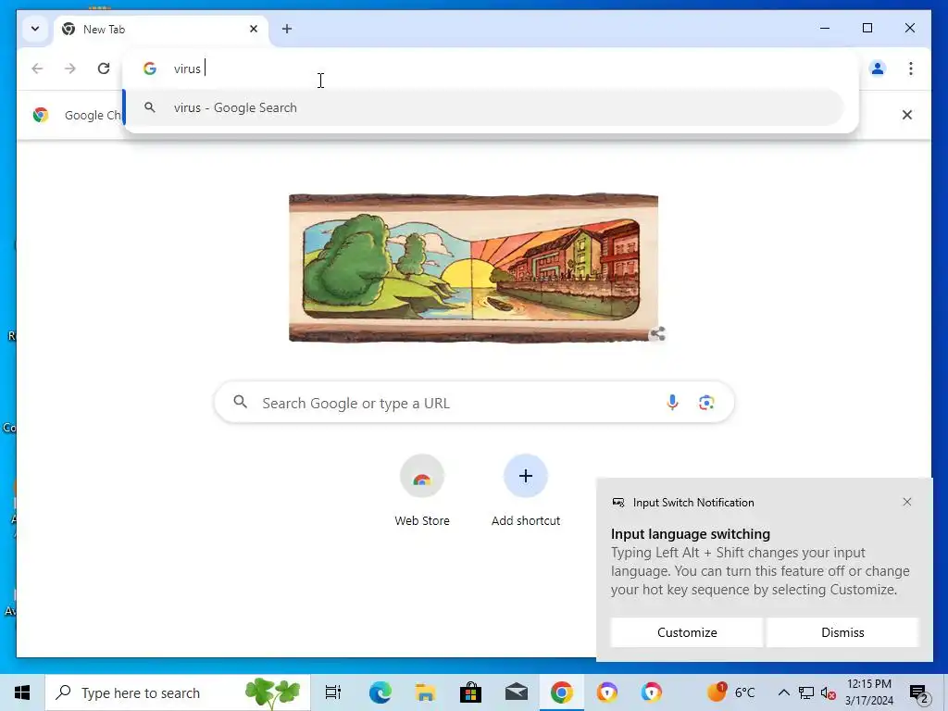The height and width of the screenshot is (711, 948).
Task: Open the Action Center notifications icon
Action: 919,692
